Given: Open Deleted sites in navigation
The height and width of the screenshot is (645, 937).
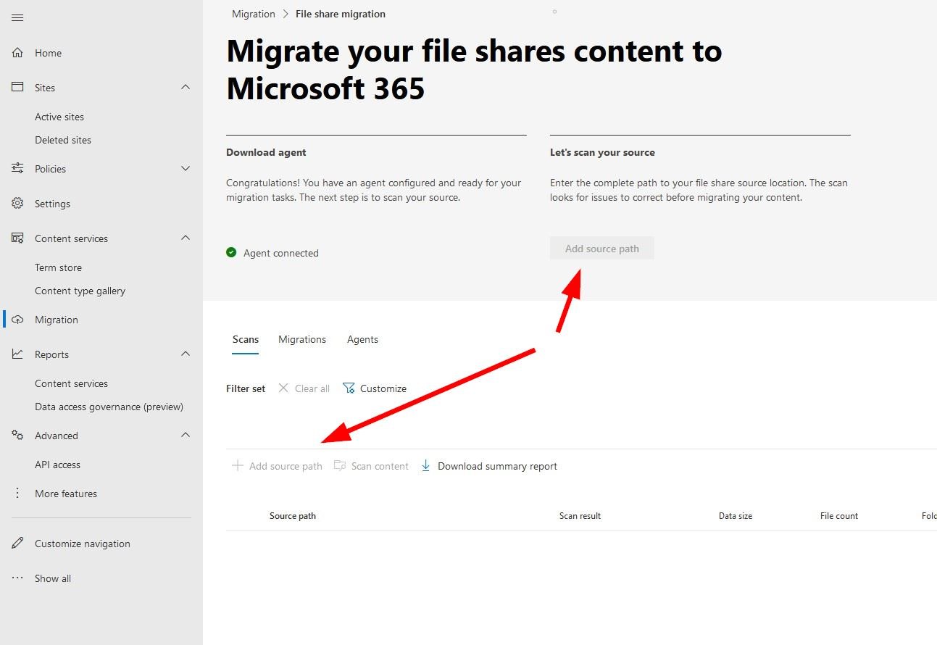Looking at the screenshot, I should tap(63, 140).
